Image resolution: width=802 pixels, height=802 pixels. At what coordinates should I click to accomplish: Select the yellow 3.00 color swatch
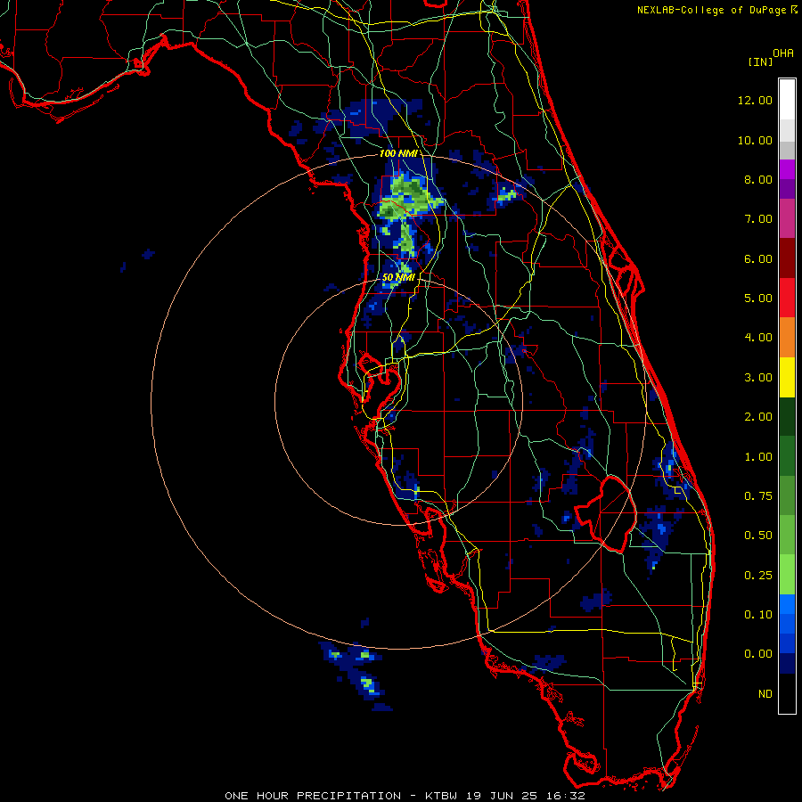click(x=787, y=378)
